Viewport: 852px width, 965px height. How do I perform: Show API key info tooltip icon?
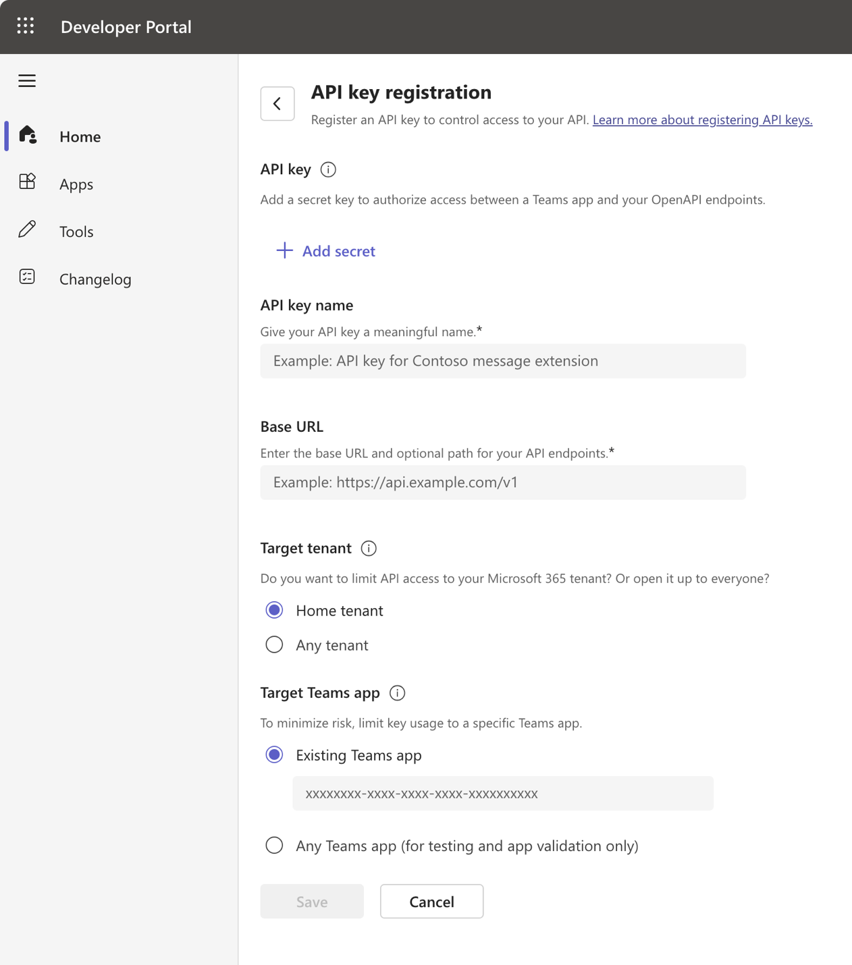pos(328,169)
